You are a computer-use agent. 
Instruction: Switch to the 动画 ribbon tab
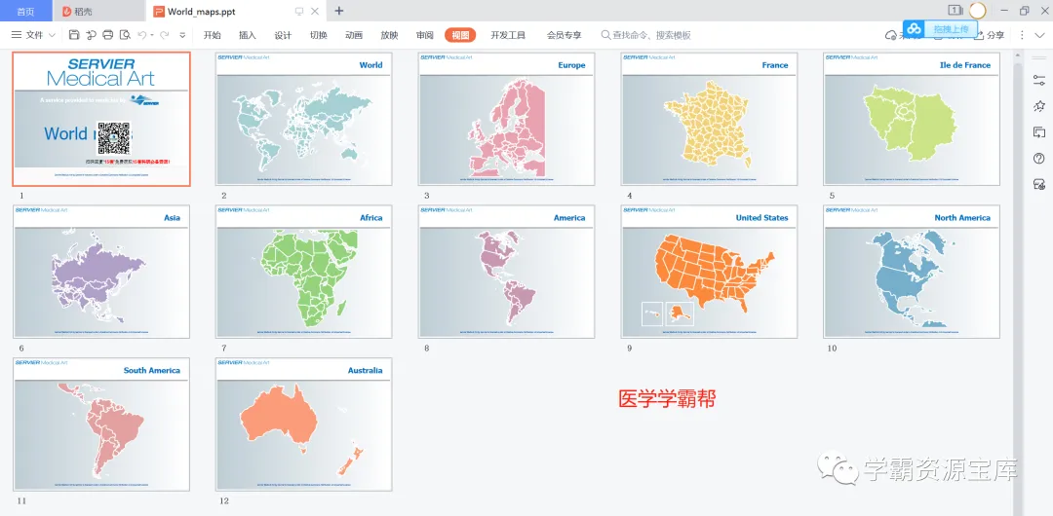tap(354, 35)
